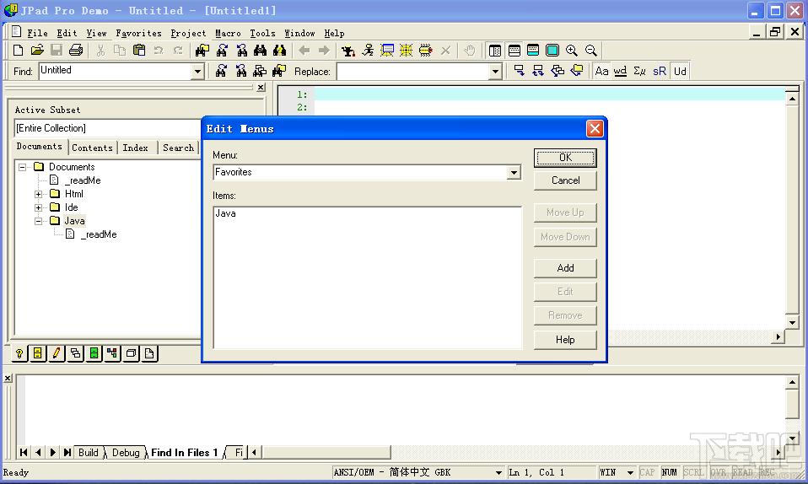The image size is (808, 484).
Task: Toggle the sR search option
Action: [x=660, y=71]
